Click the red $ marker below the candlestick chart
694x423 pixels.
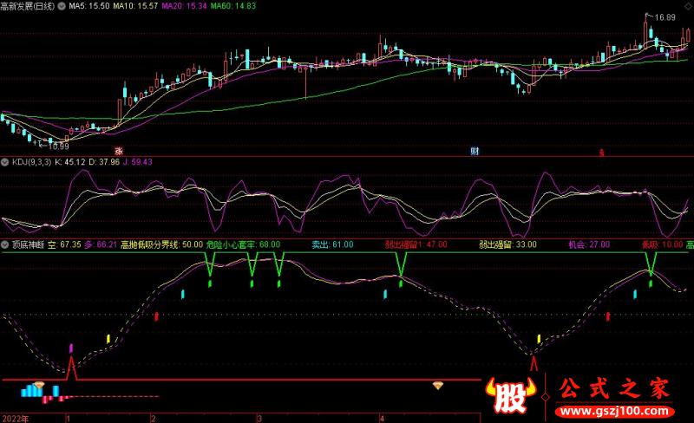tap(601, 153)
